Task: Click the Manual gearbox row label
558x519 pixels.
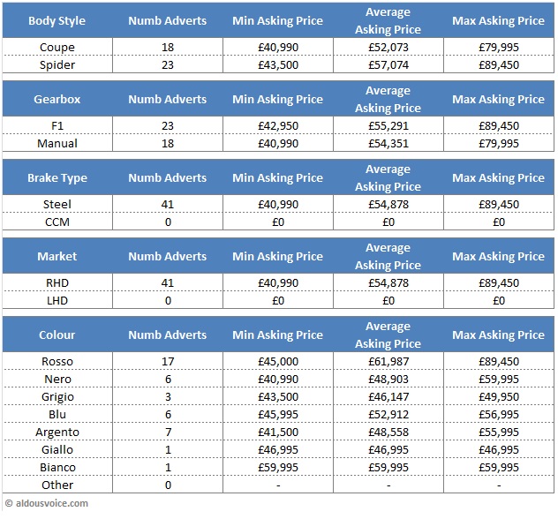Action: coord(58,143)
